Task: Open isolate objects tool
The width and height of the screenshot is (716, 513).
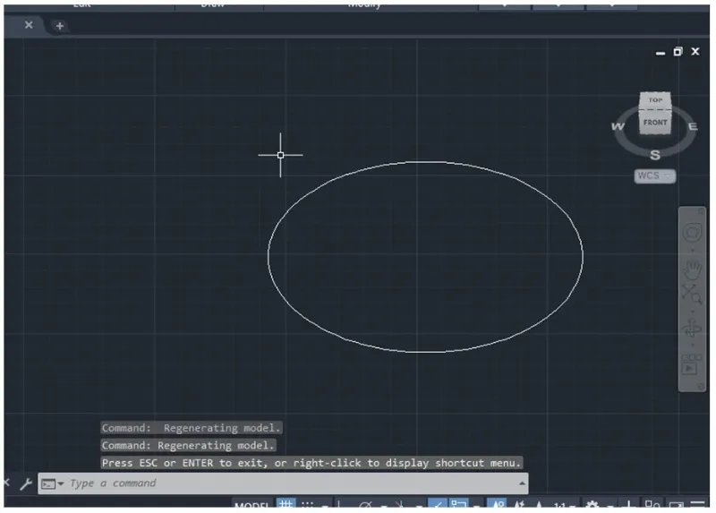Action: pos(652,504)
